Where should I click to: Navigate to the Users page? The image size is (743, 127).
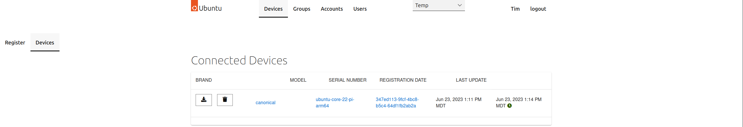click(360, 9)
